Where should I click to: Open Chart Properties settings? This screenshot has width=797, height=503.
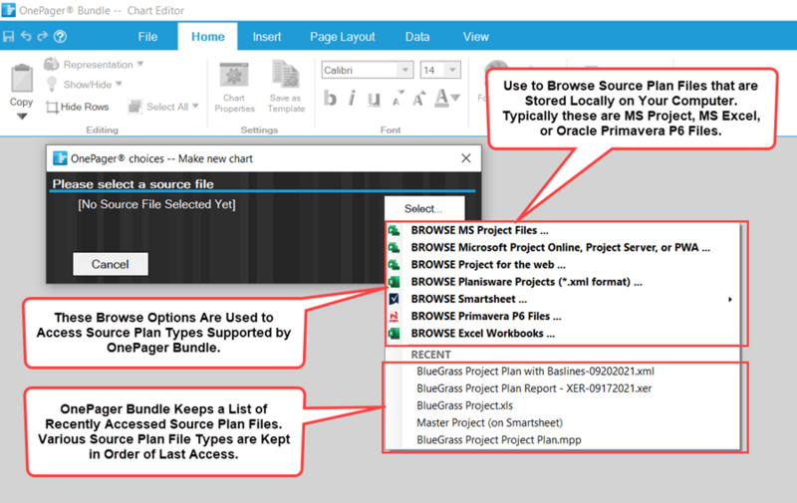[234, 88]
